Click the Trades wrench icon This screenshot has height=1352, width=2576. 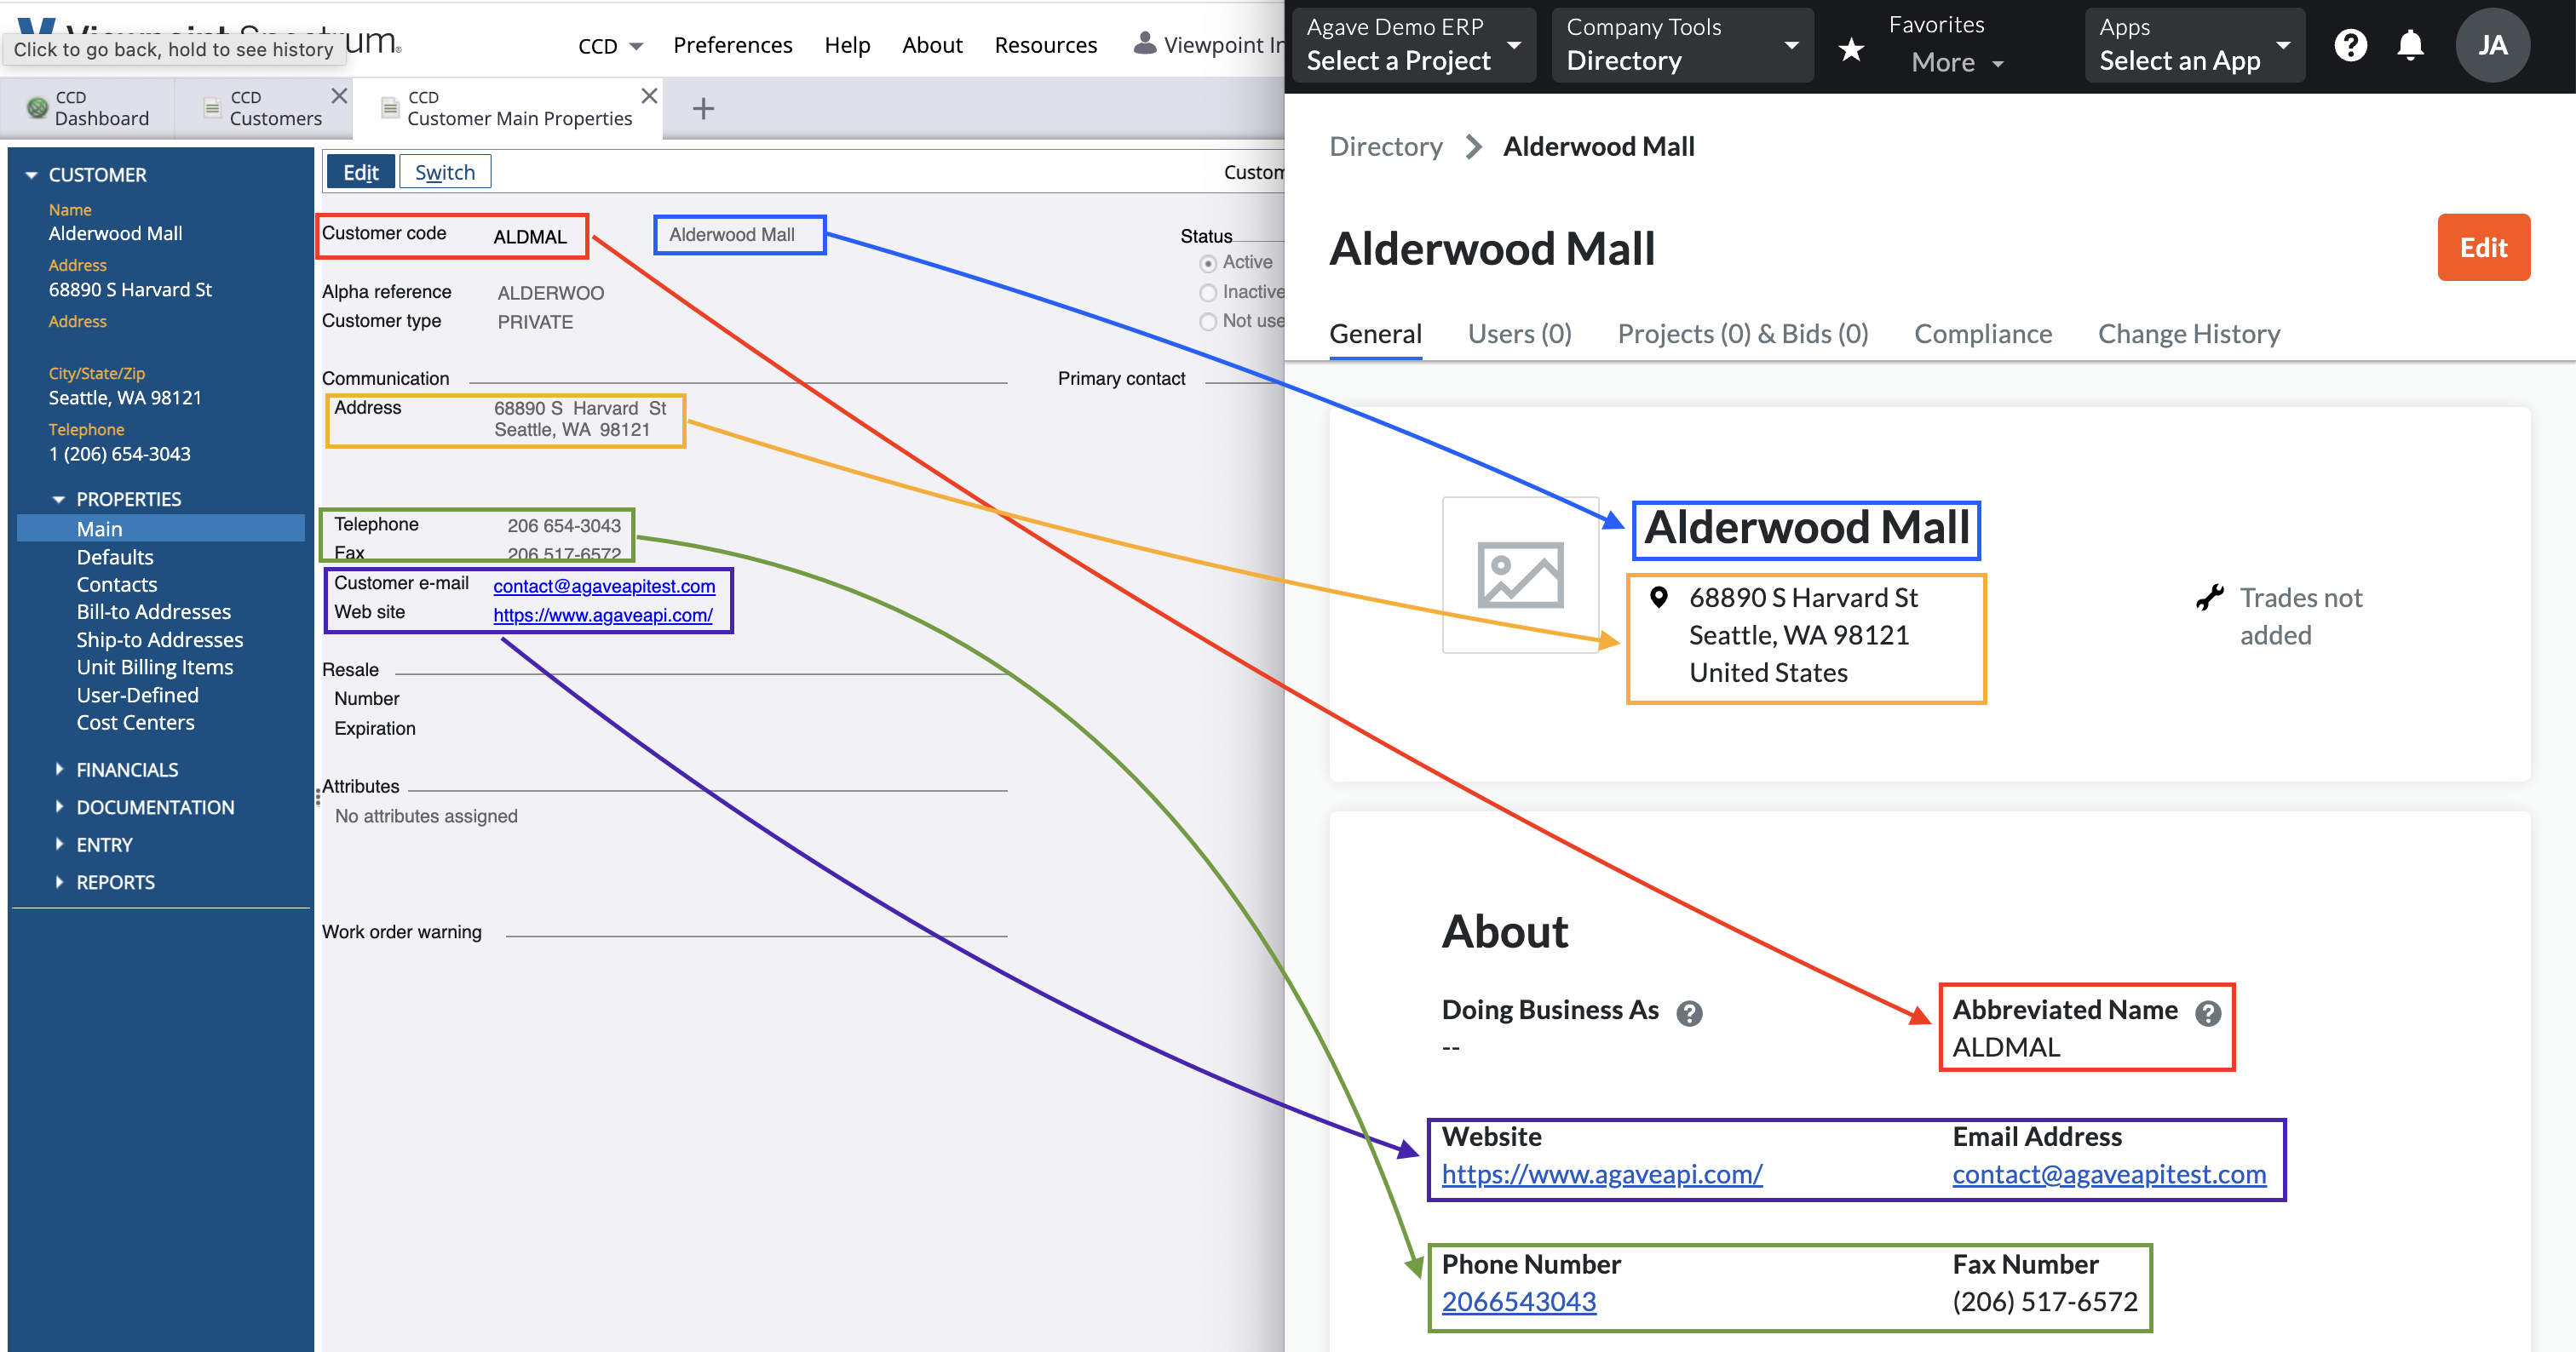pos(2209,598)
